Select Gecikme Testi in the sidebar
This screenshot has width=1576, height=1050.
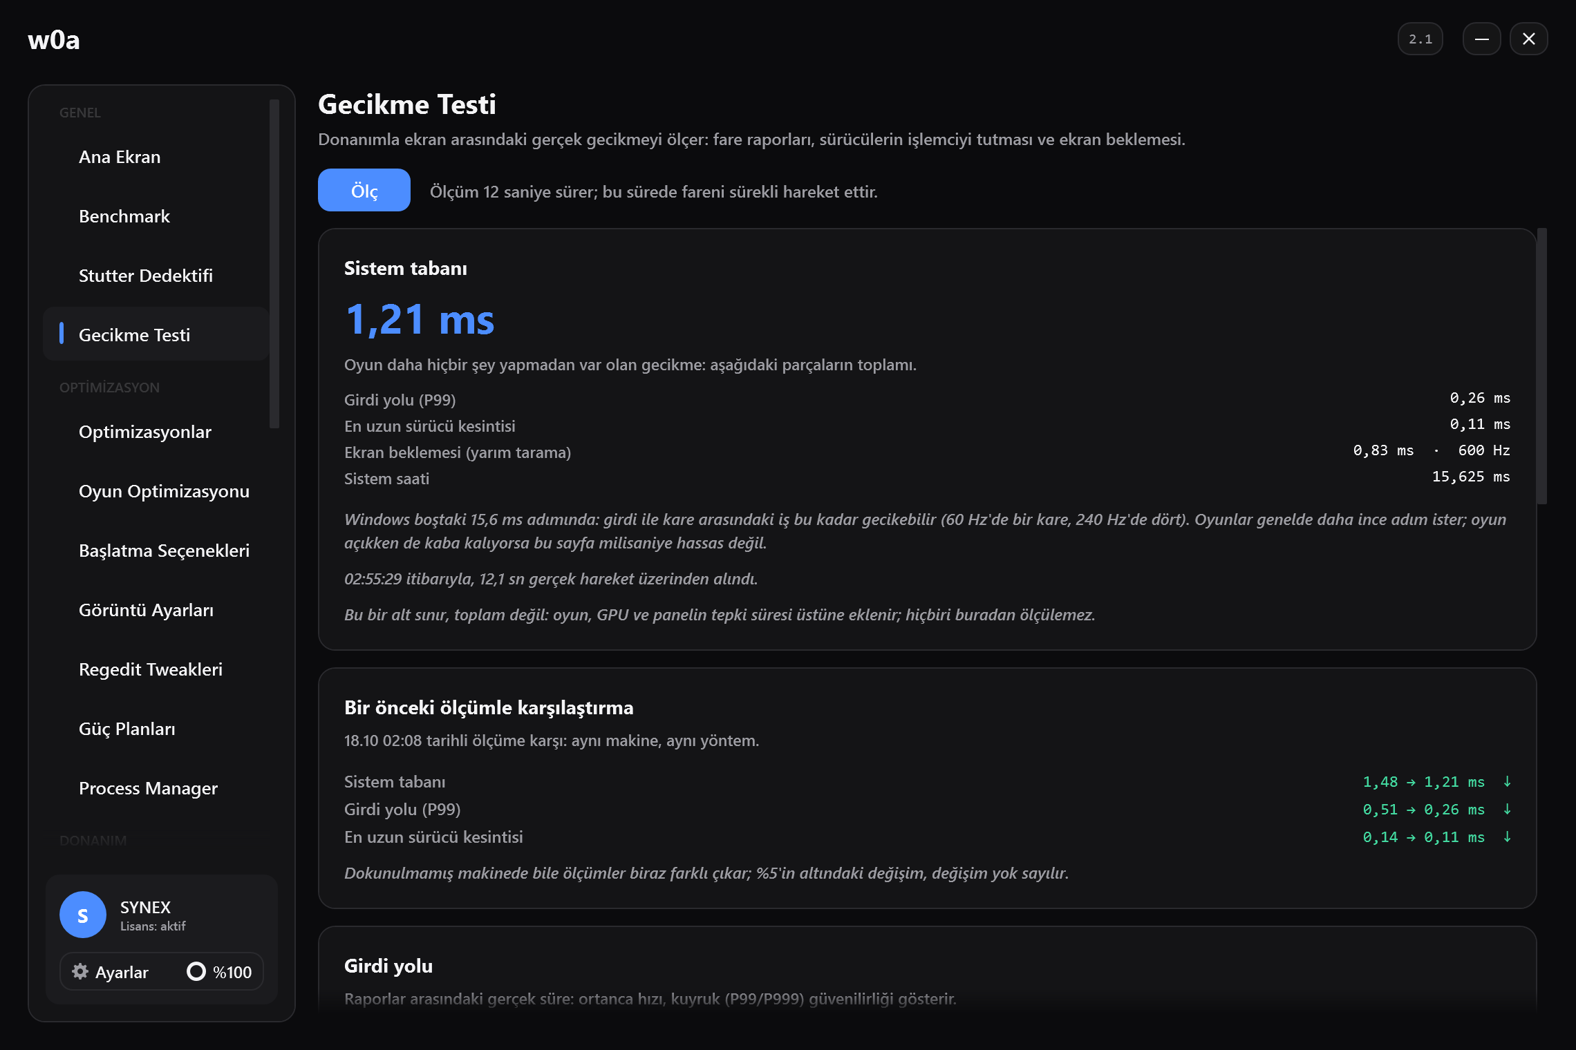pyautogui.click(x=156, y=334)
